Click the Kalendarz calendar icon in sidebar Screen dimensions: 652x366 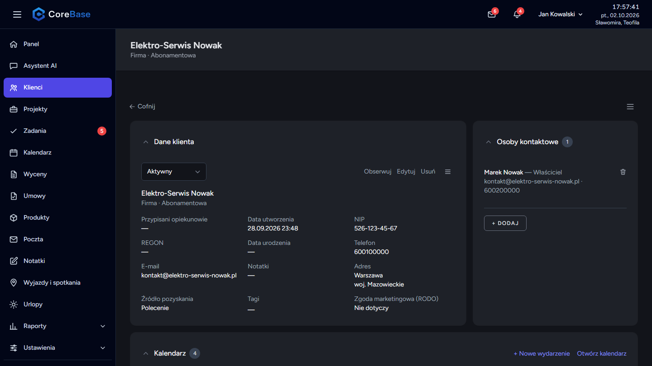click(x=14, y=153)
